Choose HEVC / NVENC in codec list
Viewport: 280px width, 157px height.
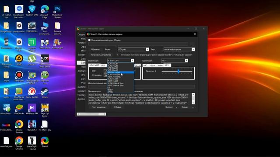pos(121,77)
